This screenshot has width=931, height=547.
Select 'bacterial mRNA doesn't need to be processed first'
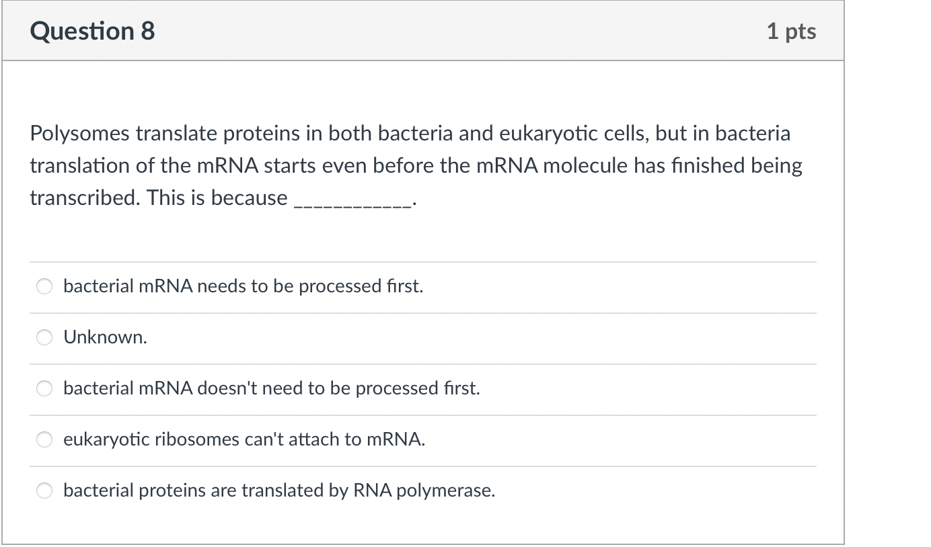coord(270,388)
